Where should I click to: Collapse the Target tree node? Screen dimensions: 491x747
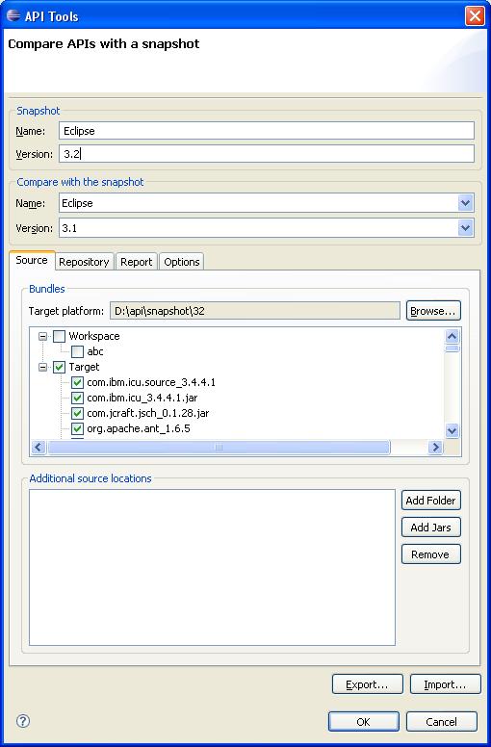coord(43,368)
